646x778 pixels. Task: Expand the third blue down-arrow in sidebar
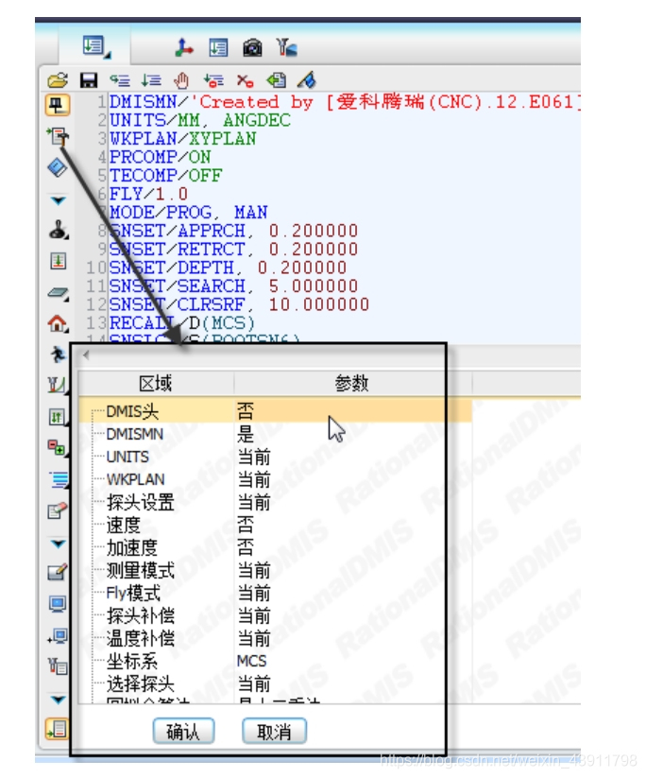[x=58, y=700]
